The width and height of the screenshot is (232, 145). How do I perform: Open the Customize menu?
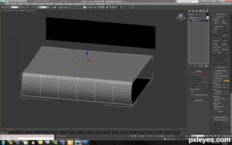coord(90,4)
